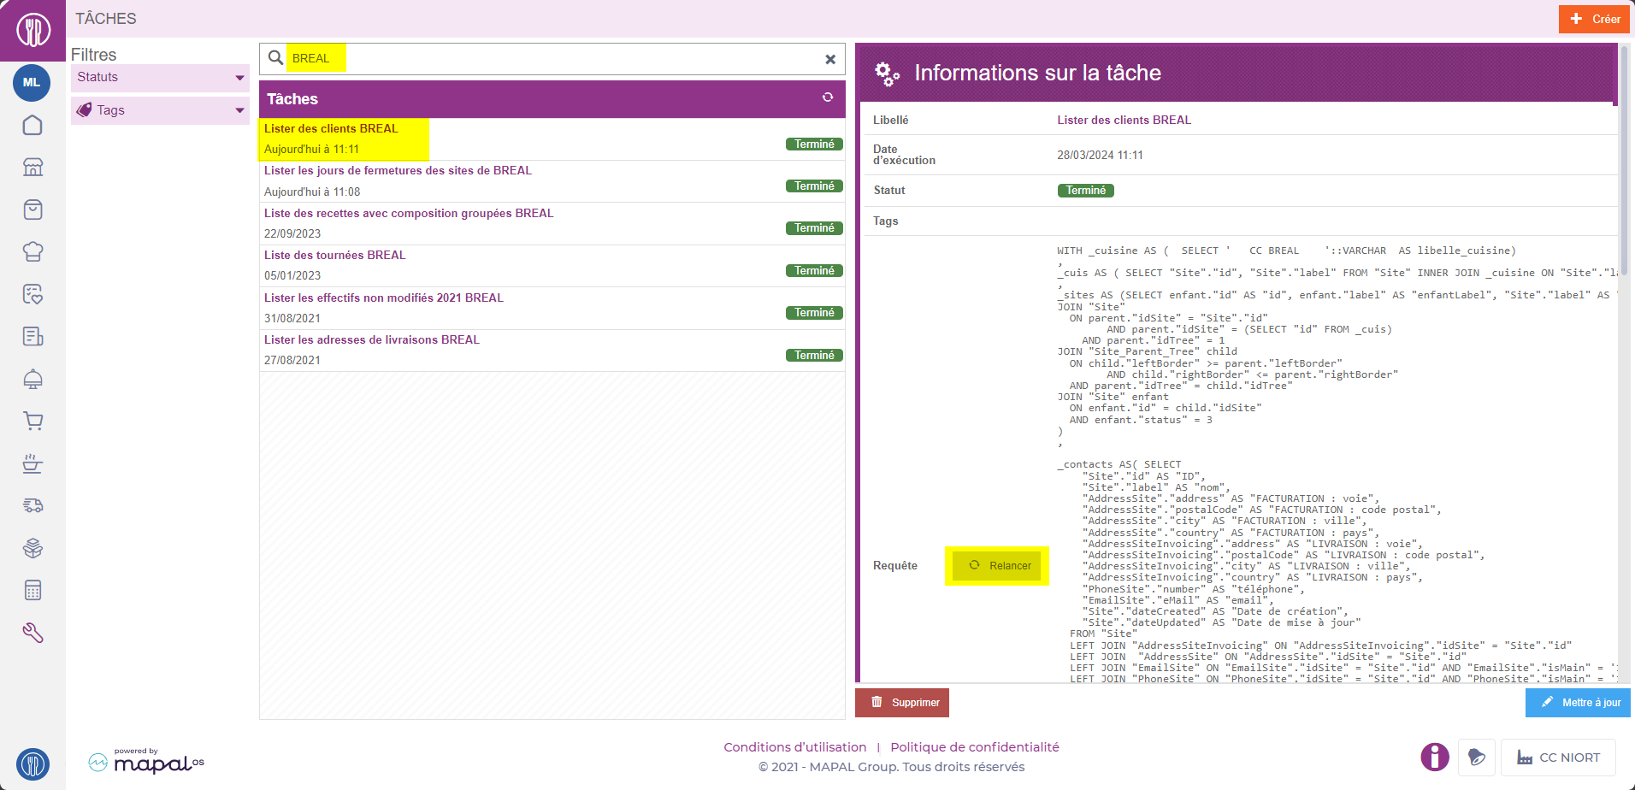
Task: Refresh the Tâches list with the reload icon
Action: point(828,97)
